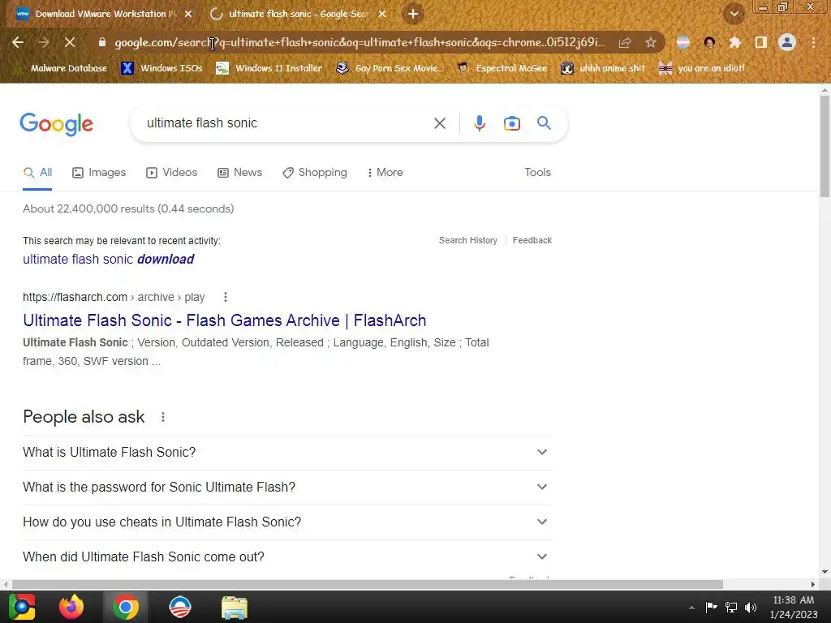Click the forward navigation arrow
The image size is (831, 623).
point(44,42)
